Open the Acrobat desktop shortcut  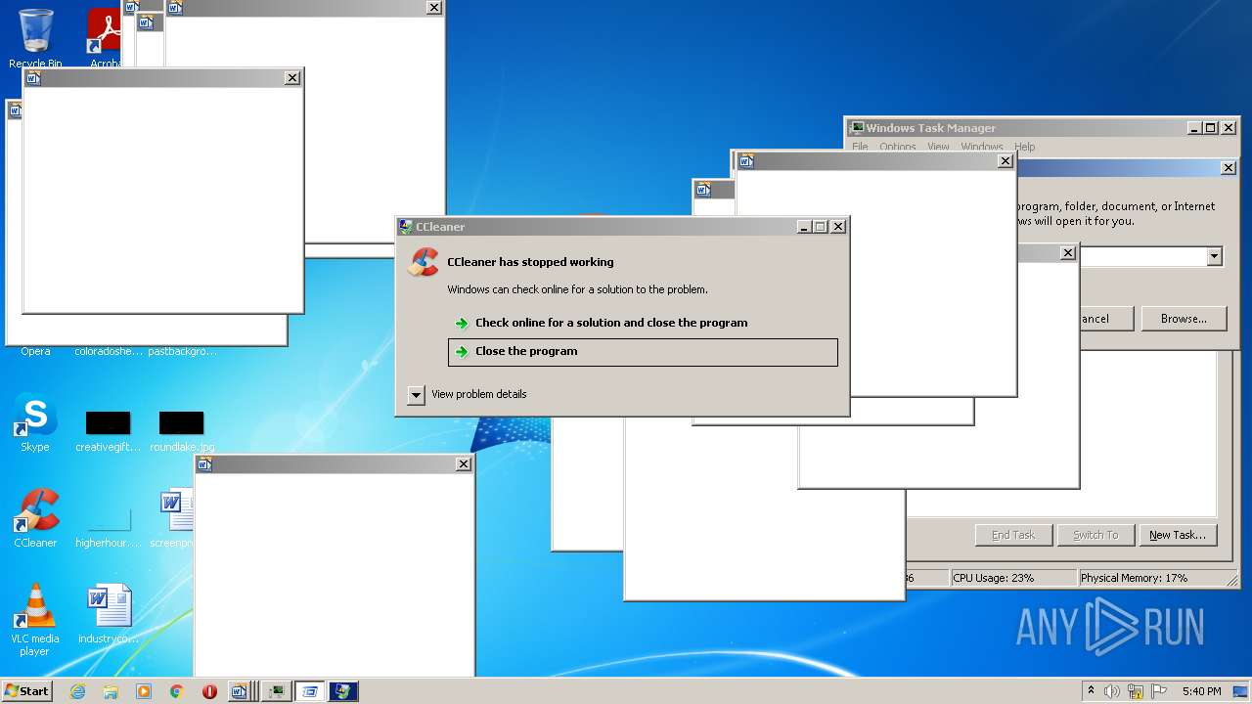coord(104,37)
